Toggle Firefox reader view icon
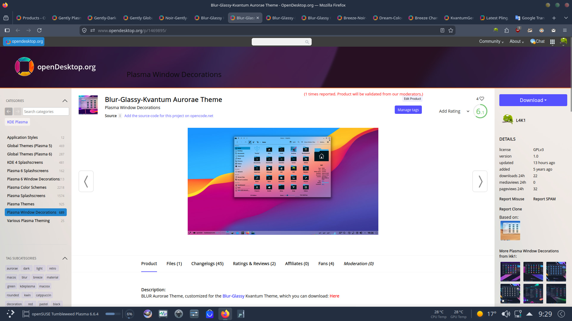Screen dimensions: 572x321 click(x=442, y=30)
